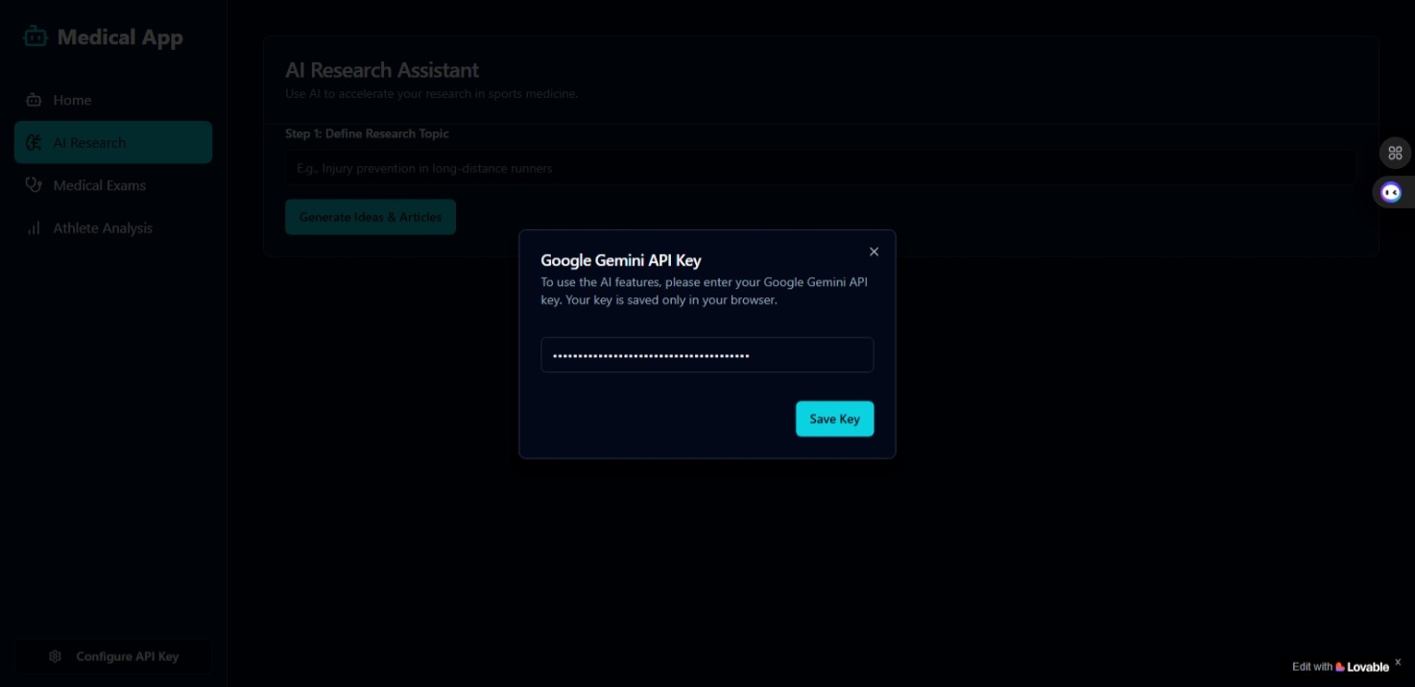Click the AI Research Assistant heading

382,70
